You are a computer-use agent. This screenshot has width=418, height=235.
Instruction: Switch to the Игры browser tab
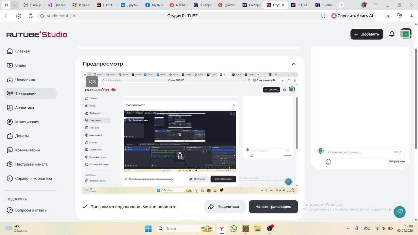click(x=81, y=5)
